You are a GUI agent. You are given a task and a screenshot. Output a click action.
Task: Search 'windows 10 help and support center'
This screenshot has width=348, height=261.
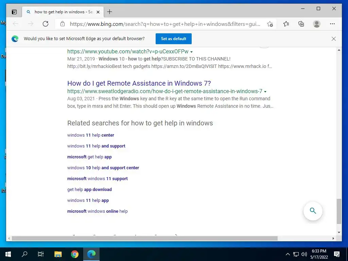103,168
